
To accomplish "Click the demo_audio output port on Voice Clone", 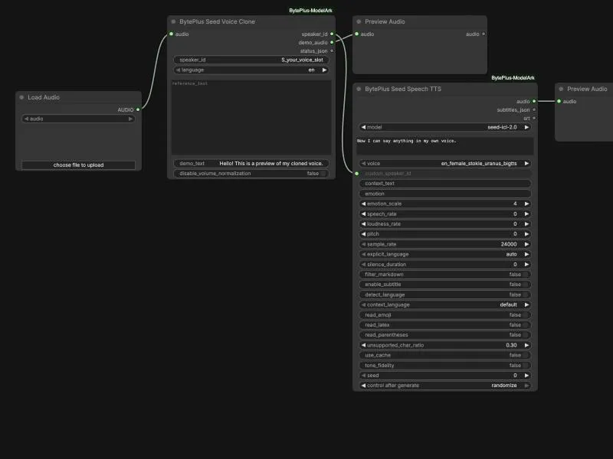I will pyautogui.click(x=332, y=42).
